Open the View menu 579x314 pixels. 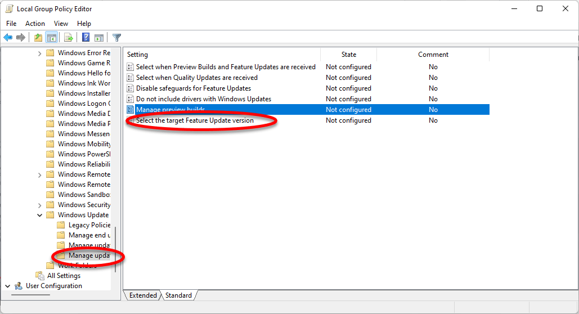click(61, 23)
